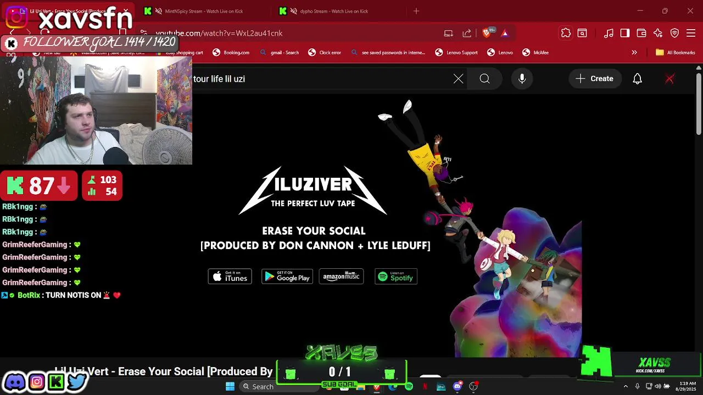
Task: Open the Leo AI sparkle icon
Action: [658, 33]
